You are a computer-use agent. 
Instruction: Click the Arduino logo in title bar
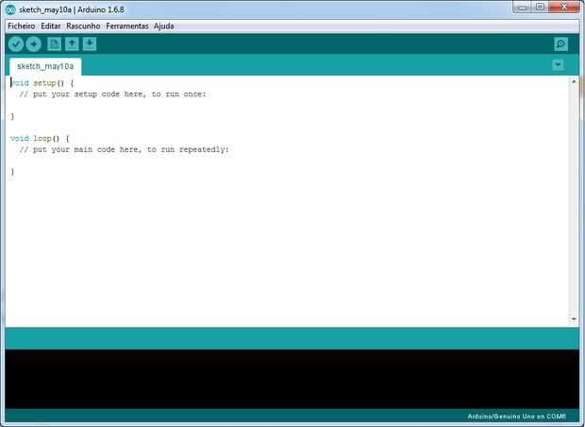click(10, 9)
